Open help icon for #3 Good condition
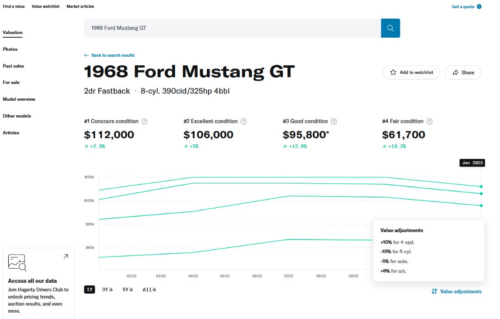 tap(334, 121)
